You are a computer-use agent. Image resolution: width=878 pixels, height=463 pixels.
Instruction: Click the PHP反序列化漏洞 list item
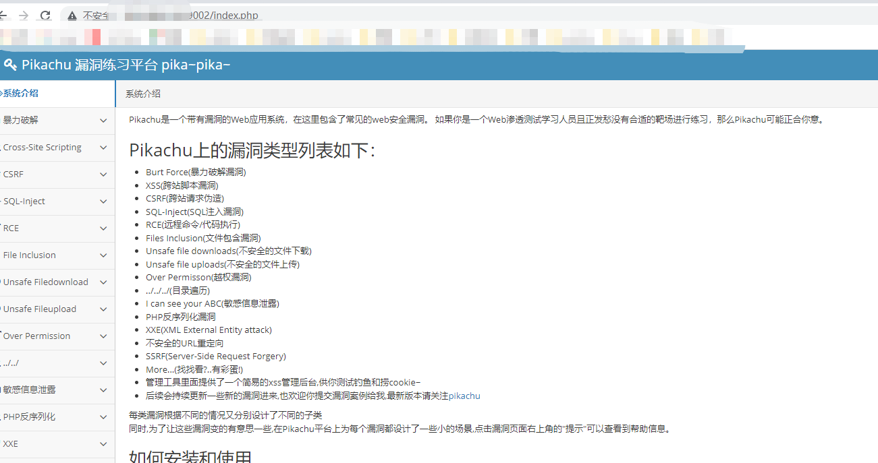click(x=181, y=317)
